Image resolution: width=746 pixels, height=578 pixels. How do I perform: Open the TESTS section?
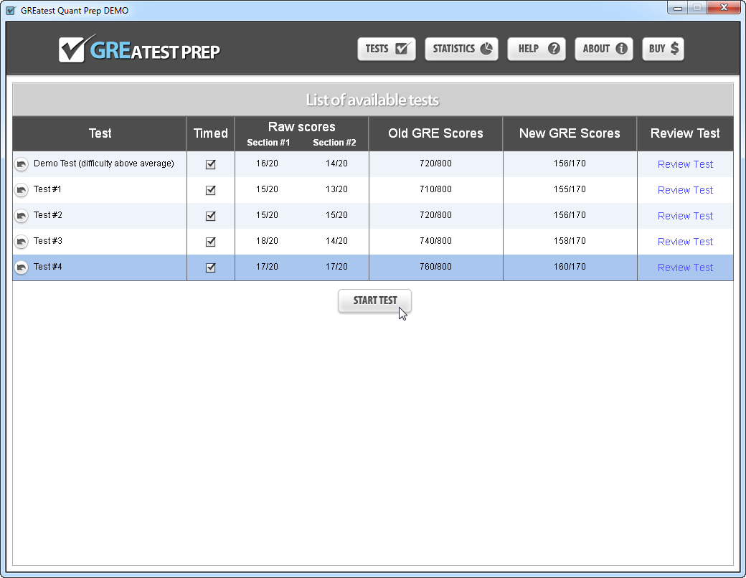(386, 49)
